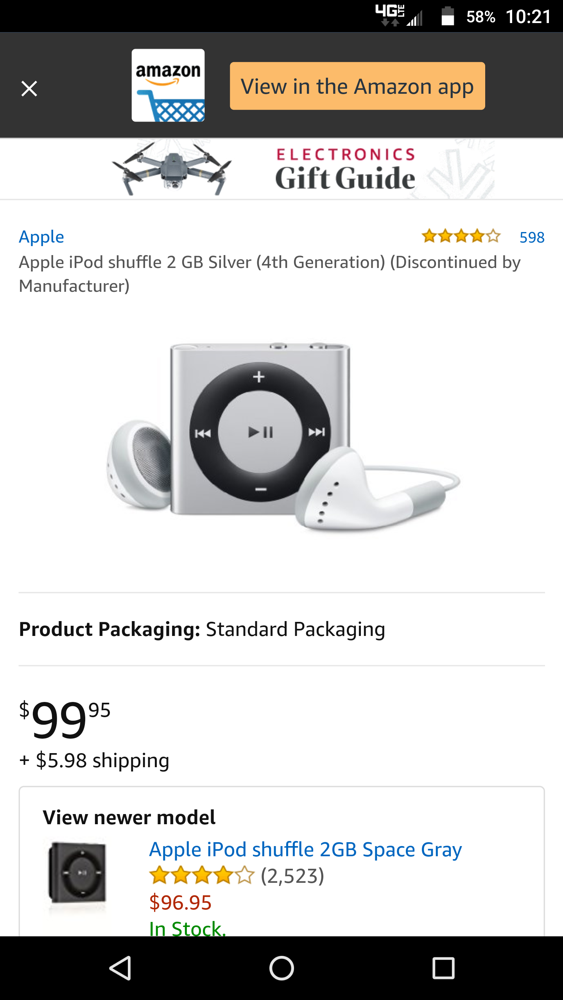Open the 598 customer reviews link
563x1000 pixels.
532,237
